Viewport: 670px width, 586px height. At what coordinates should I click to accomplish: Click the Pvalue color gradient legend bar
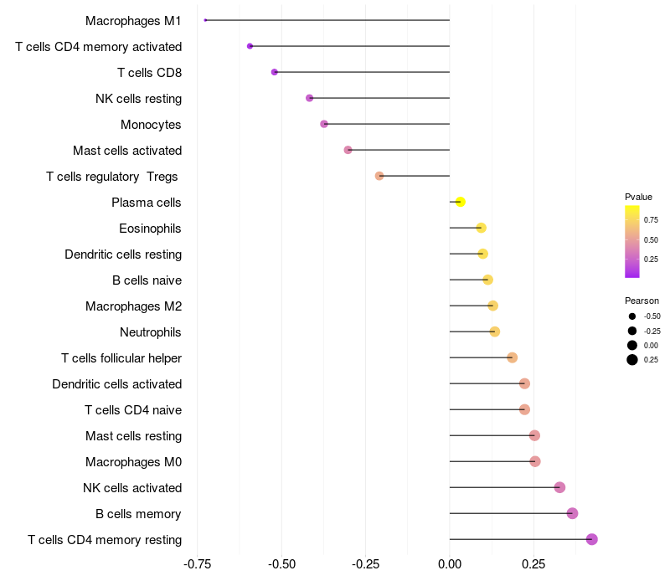[x=632, y=242]
